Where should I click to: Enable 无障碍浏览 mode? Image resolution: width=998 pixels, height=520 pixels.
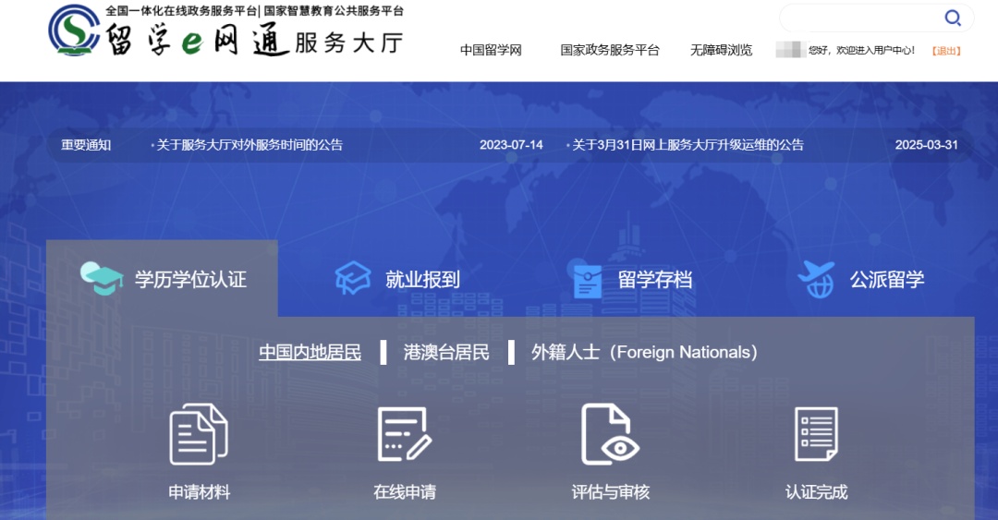(721, 50)
